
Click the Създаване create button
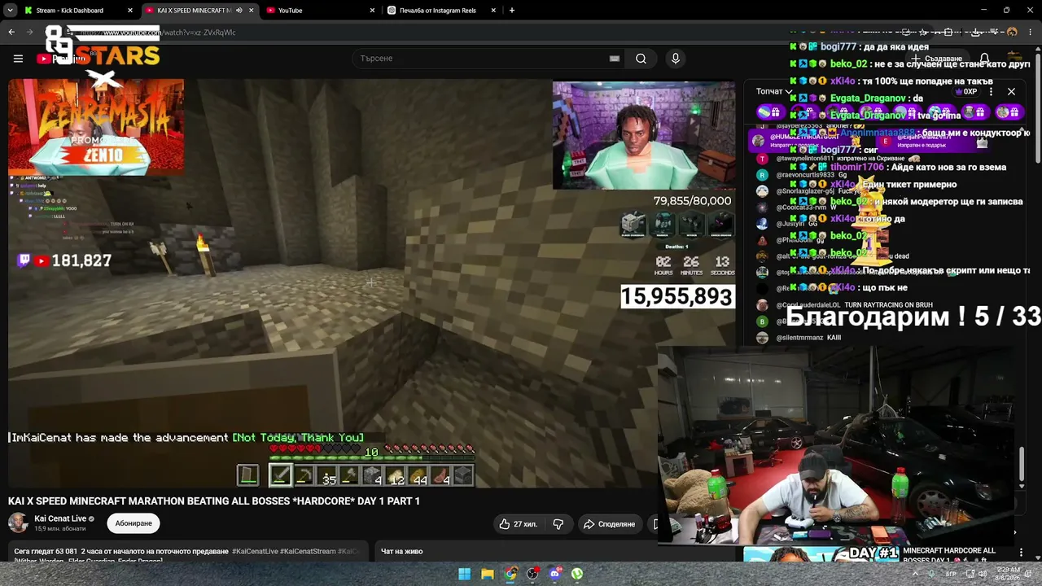point(938,59)
